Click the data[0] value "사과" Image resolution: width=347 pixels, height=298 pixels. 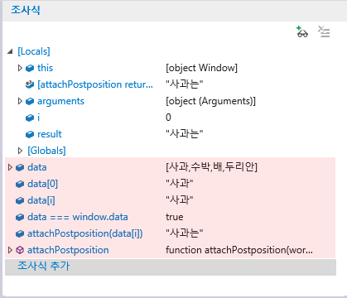(180, 184)
